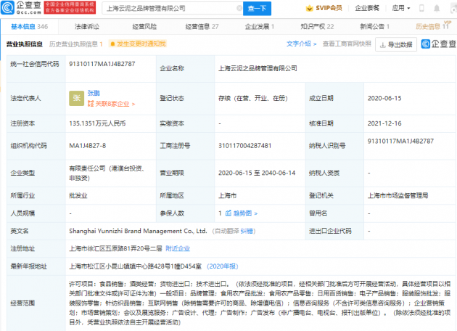Viewport: 457px width, 331px height.
Task: Open SVIP会员 membership link
Action: (329, 8)
